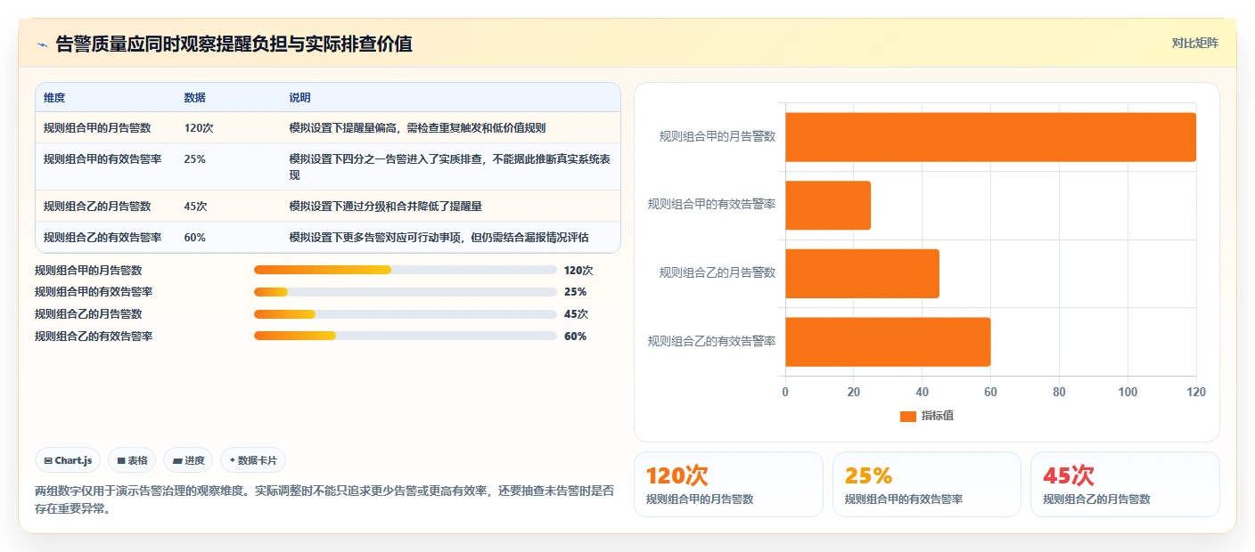
Task: Click the chart bar for 规则组合甲的月告警数
Action: (990, 137)
